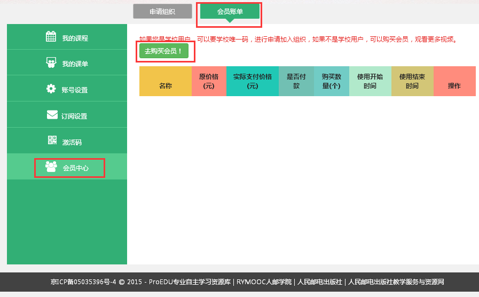This screenshot has height=297, width=479.
Task: Click the 名称 column header
Action: coord(166,81)
